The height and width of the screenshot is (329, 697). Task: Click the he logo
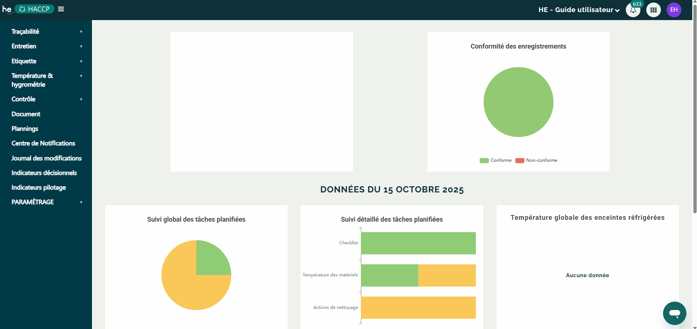click(7, 9)
